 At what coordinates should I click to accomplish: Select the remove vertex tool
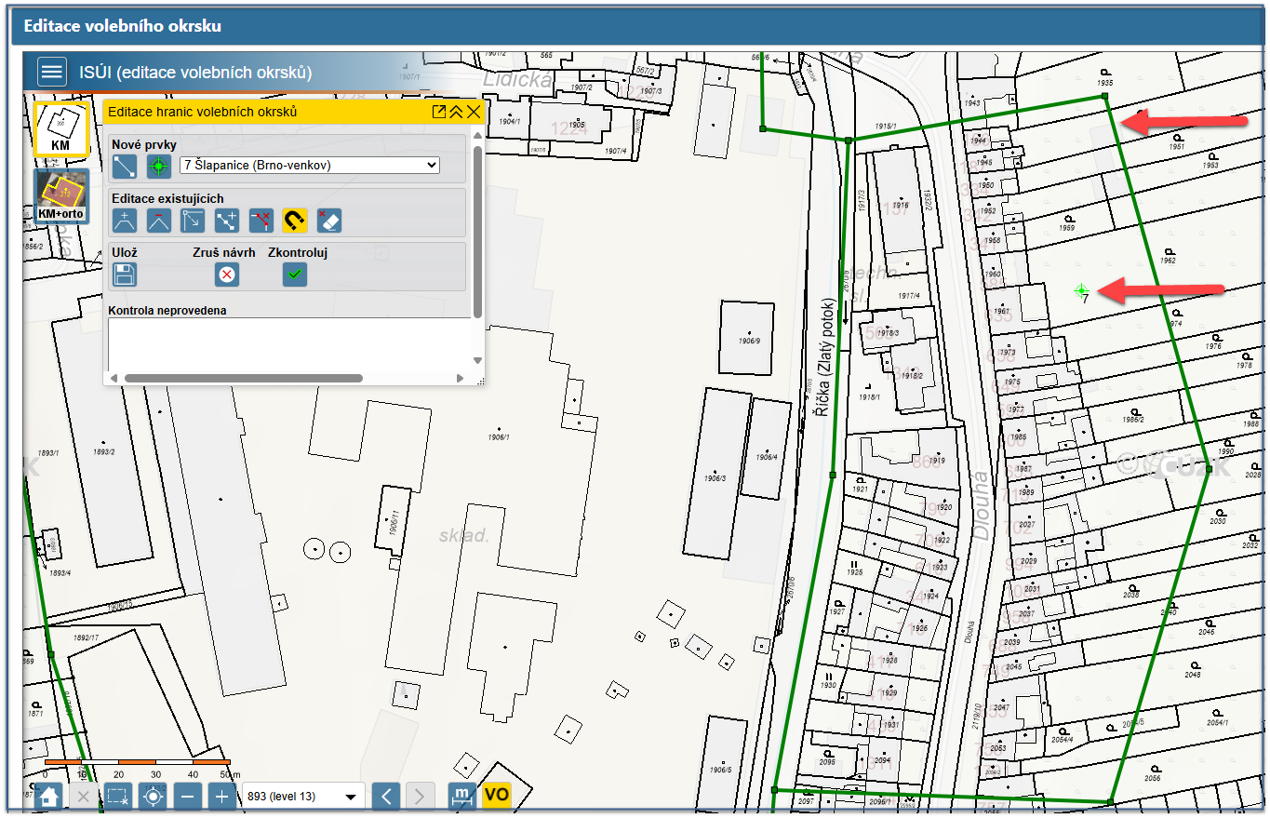pyautogui.click(x=159, y=221)
